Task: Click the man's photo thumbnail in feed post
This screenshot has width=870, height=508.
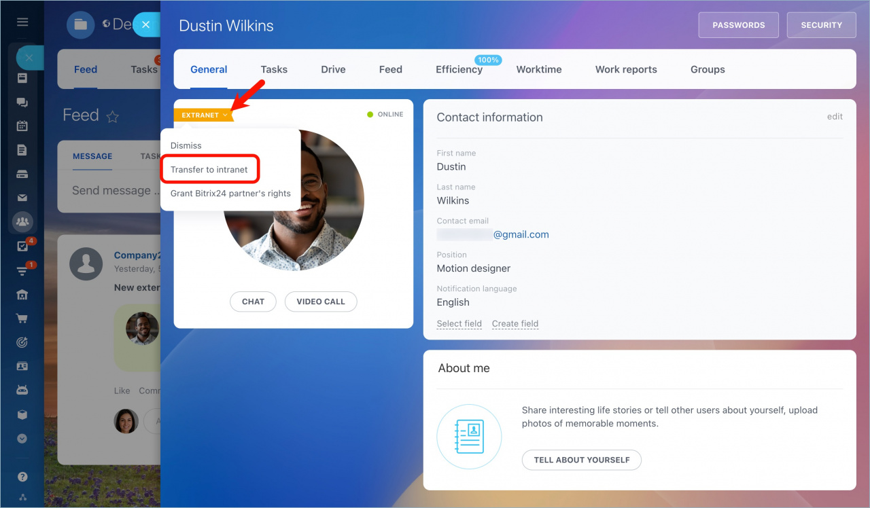Action: [x=142, y=329]
